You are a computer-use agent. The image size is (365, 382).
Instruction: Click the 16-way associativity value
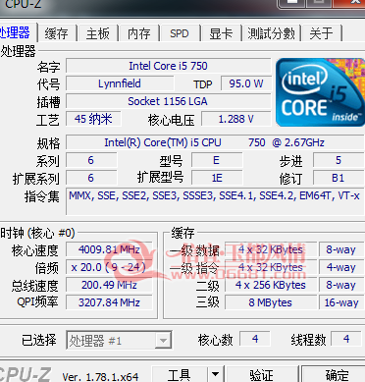(341, 302)
